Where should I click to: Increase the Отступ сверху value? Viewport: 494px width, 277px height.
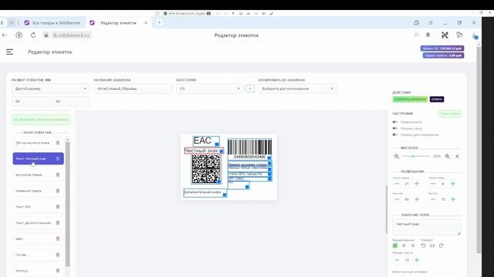pyautogui.click(x=417, y=184)
